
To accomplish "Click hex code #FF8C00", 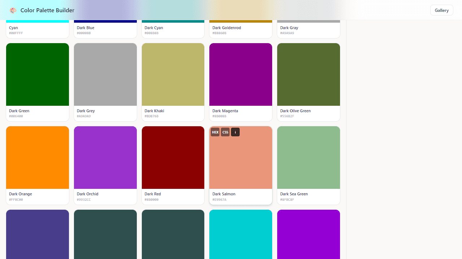I will point(16,200).
